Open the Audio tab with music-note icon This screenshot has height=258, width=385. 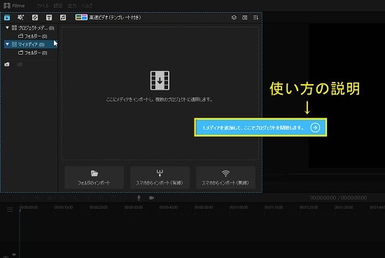(x=63, y=18)
